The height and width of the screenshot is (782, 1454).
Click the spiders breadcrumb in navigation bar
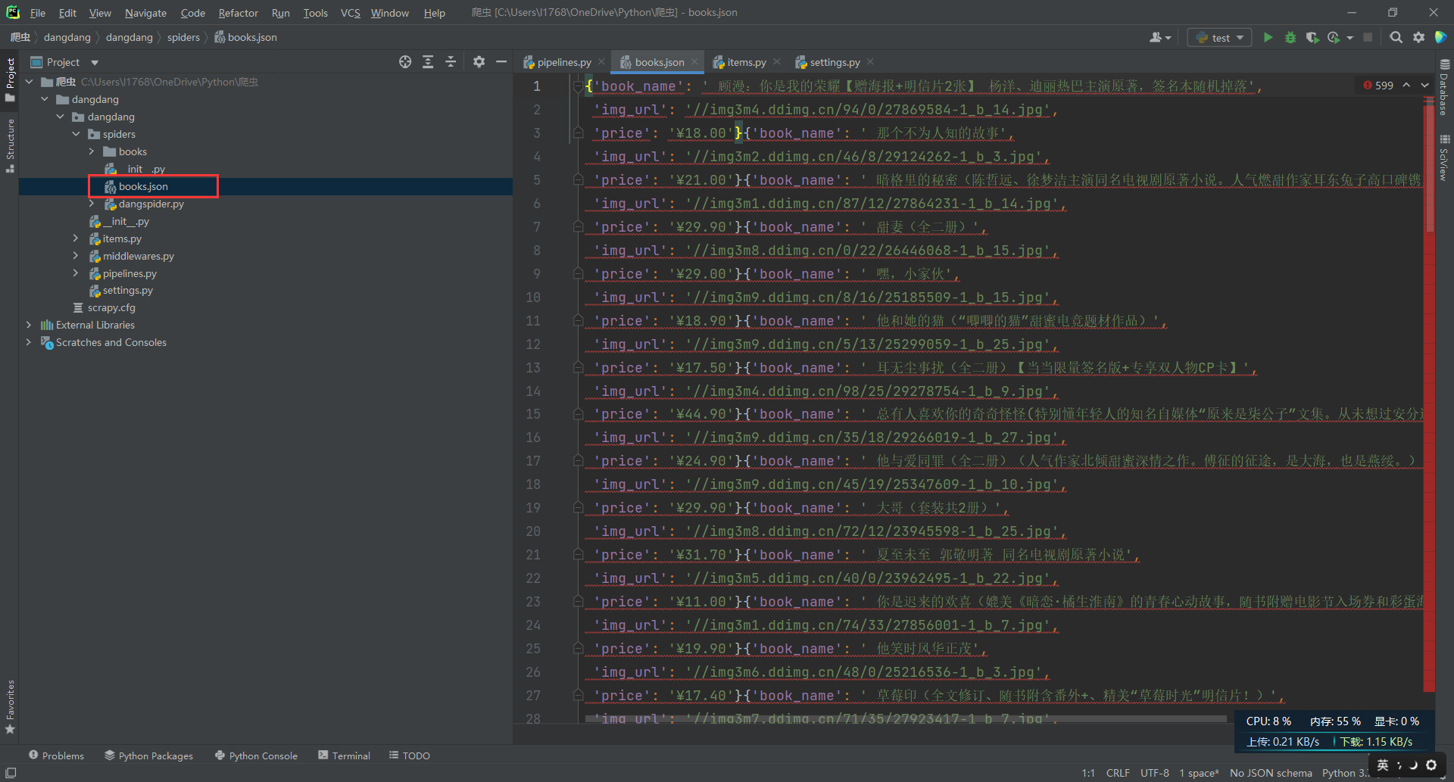(x=183, y=37)
